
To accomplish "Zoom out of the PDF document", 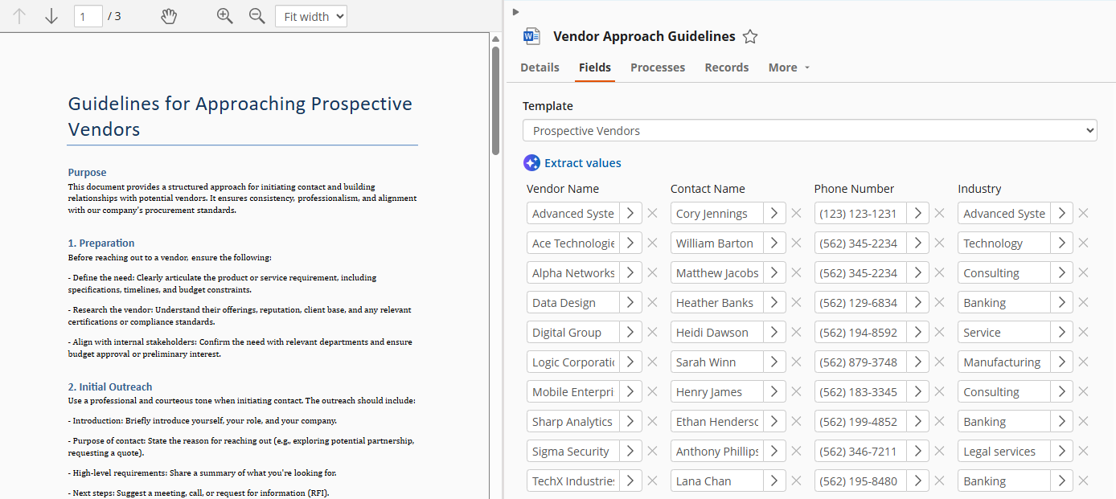I will coord(256,15).
